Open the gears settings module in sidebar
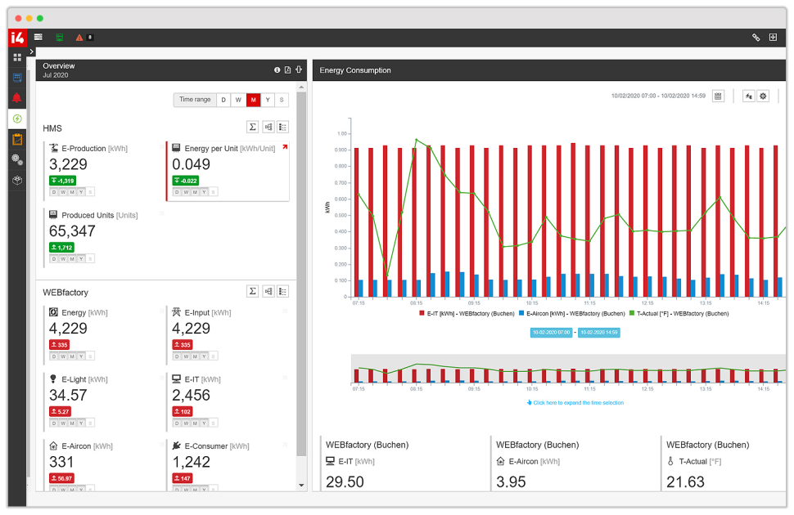This screenshot has height=515, width=794. (x=17, y=160)
